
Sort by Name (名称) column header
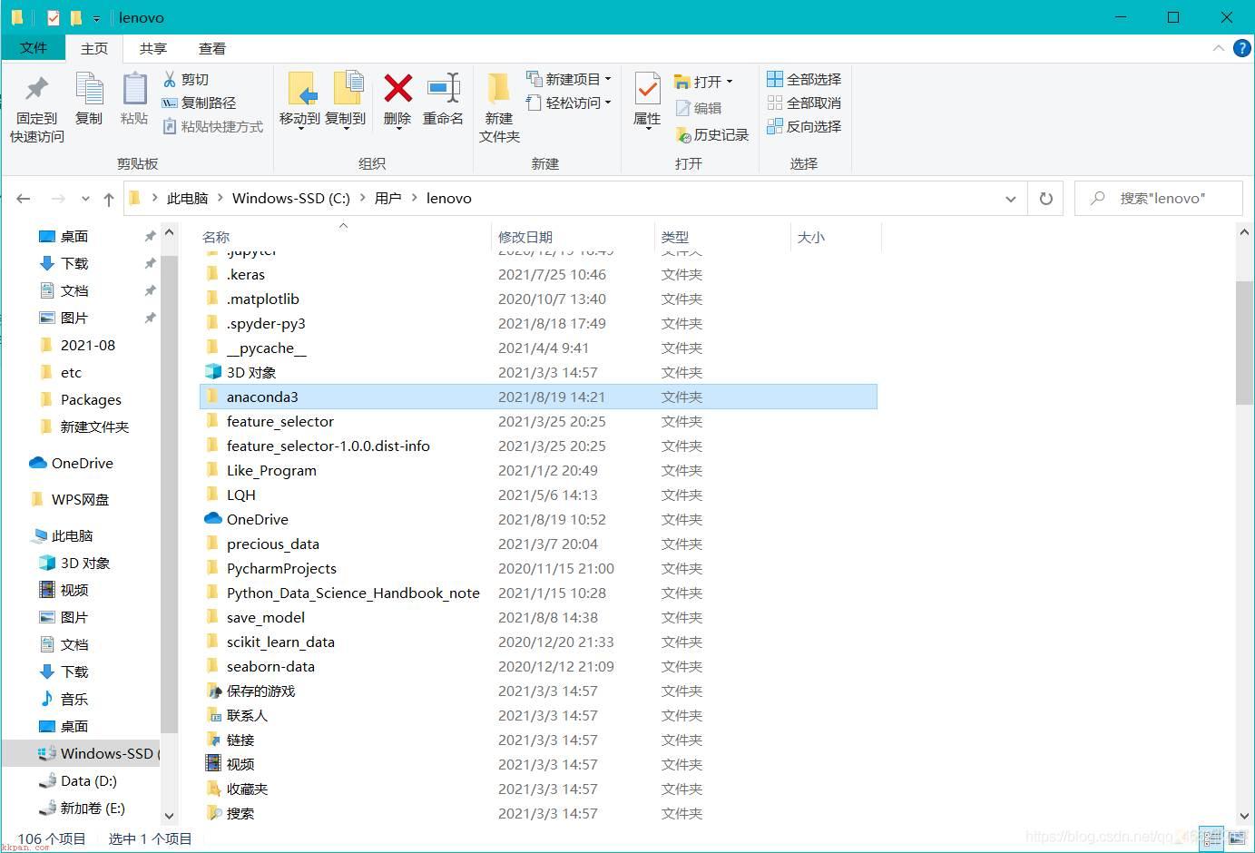click(x=216, y=237)
